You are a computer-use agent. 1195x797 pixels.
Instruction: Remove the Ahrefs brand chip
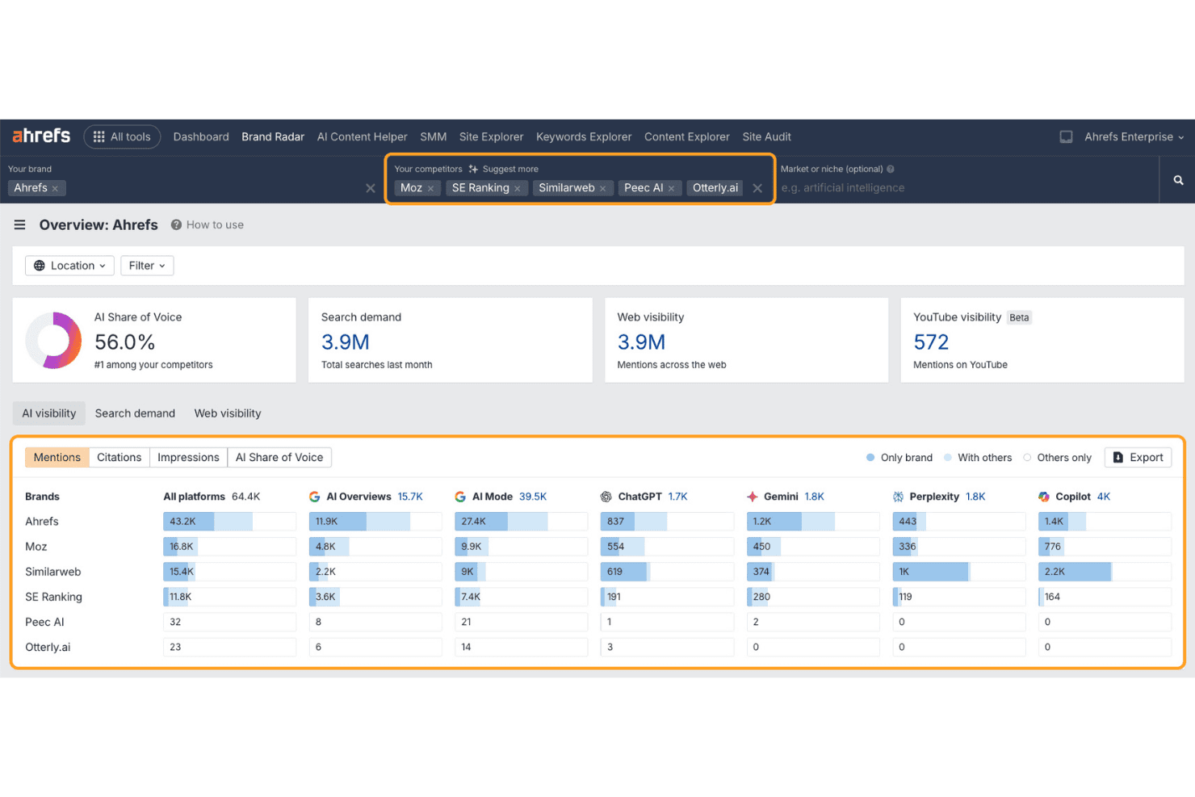pos(55,188)
